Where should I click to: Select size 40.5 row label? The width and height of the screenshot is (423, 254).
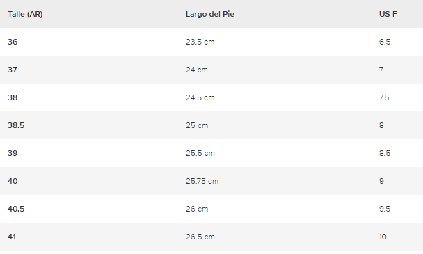pyautogui.click(x=16, y=209)
